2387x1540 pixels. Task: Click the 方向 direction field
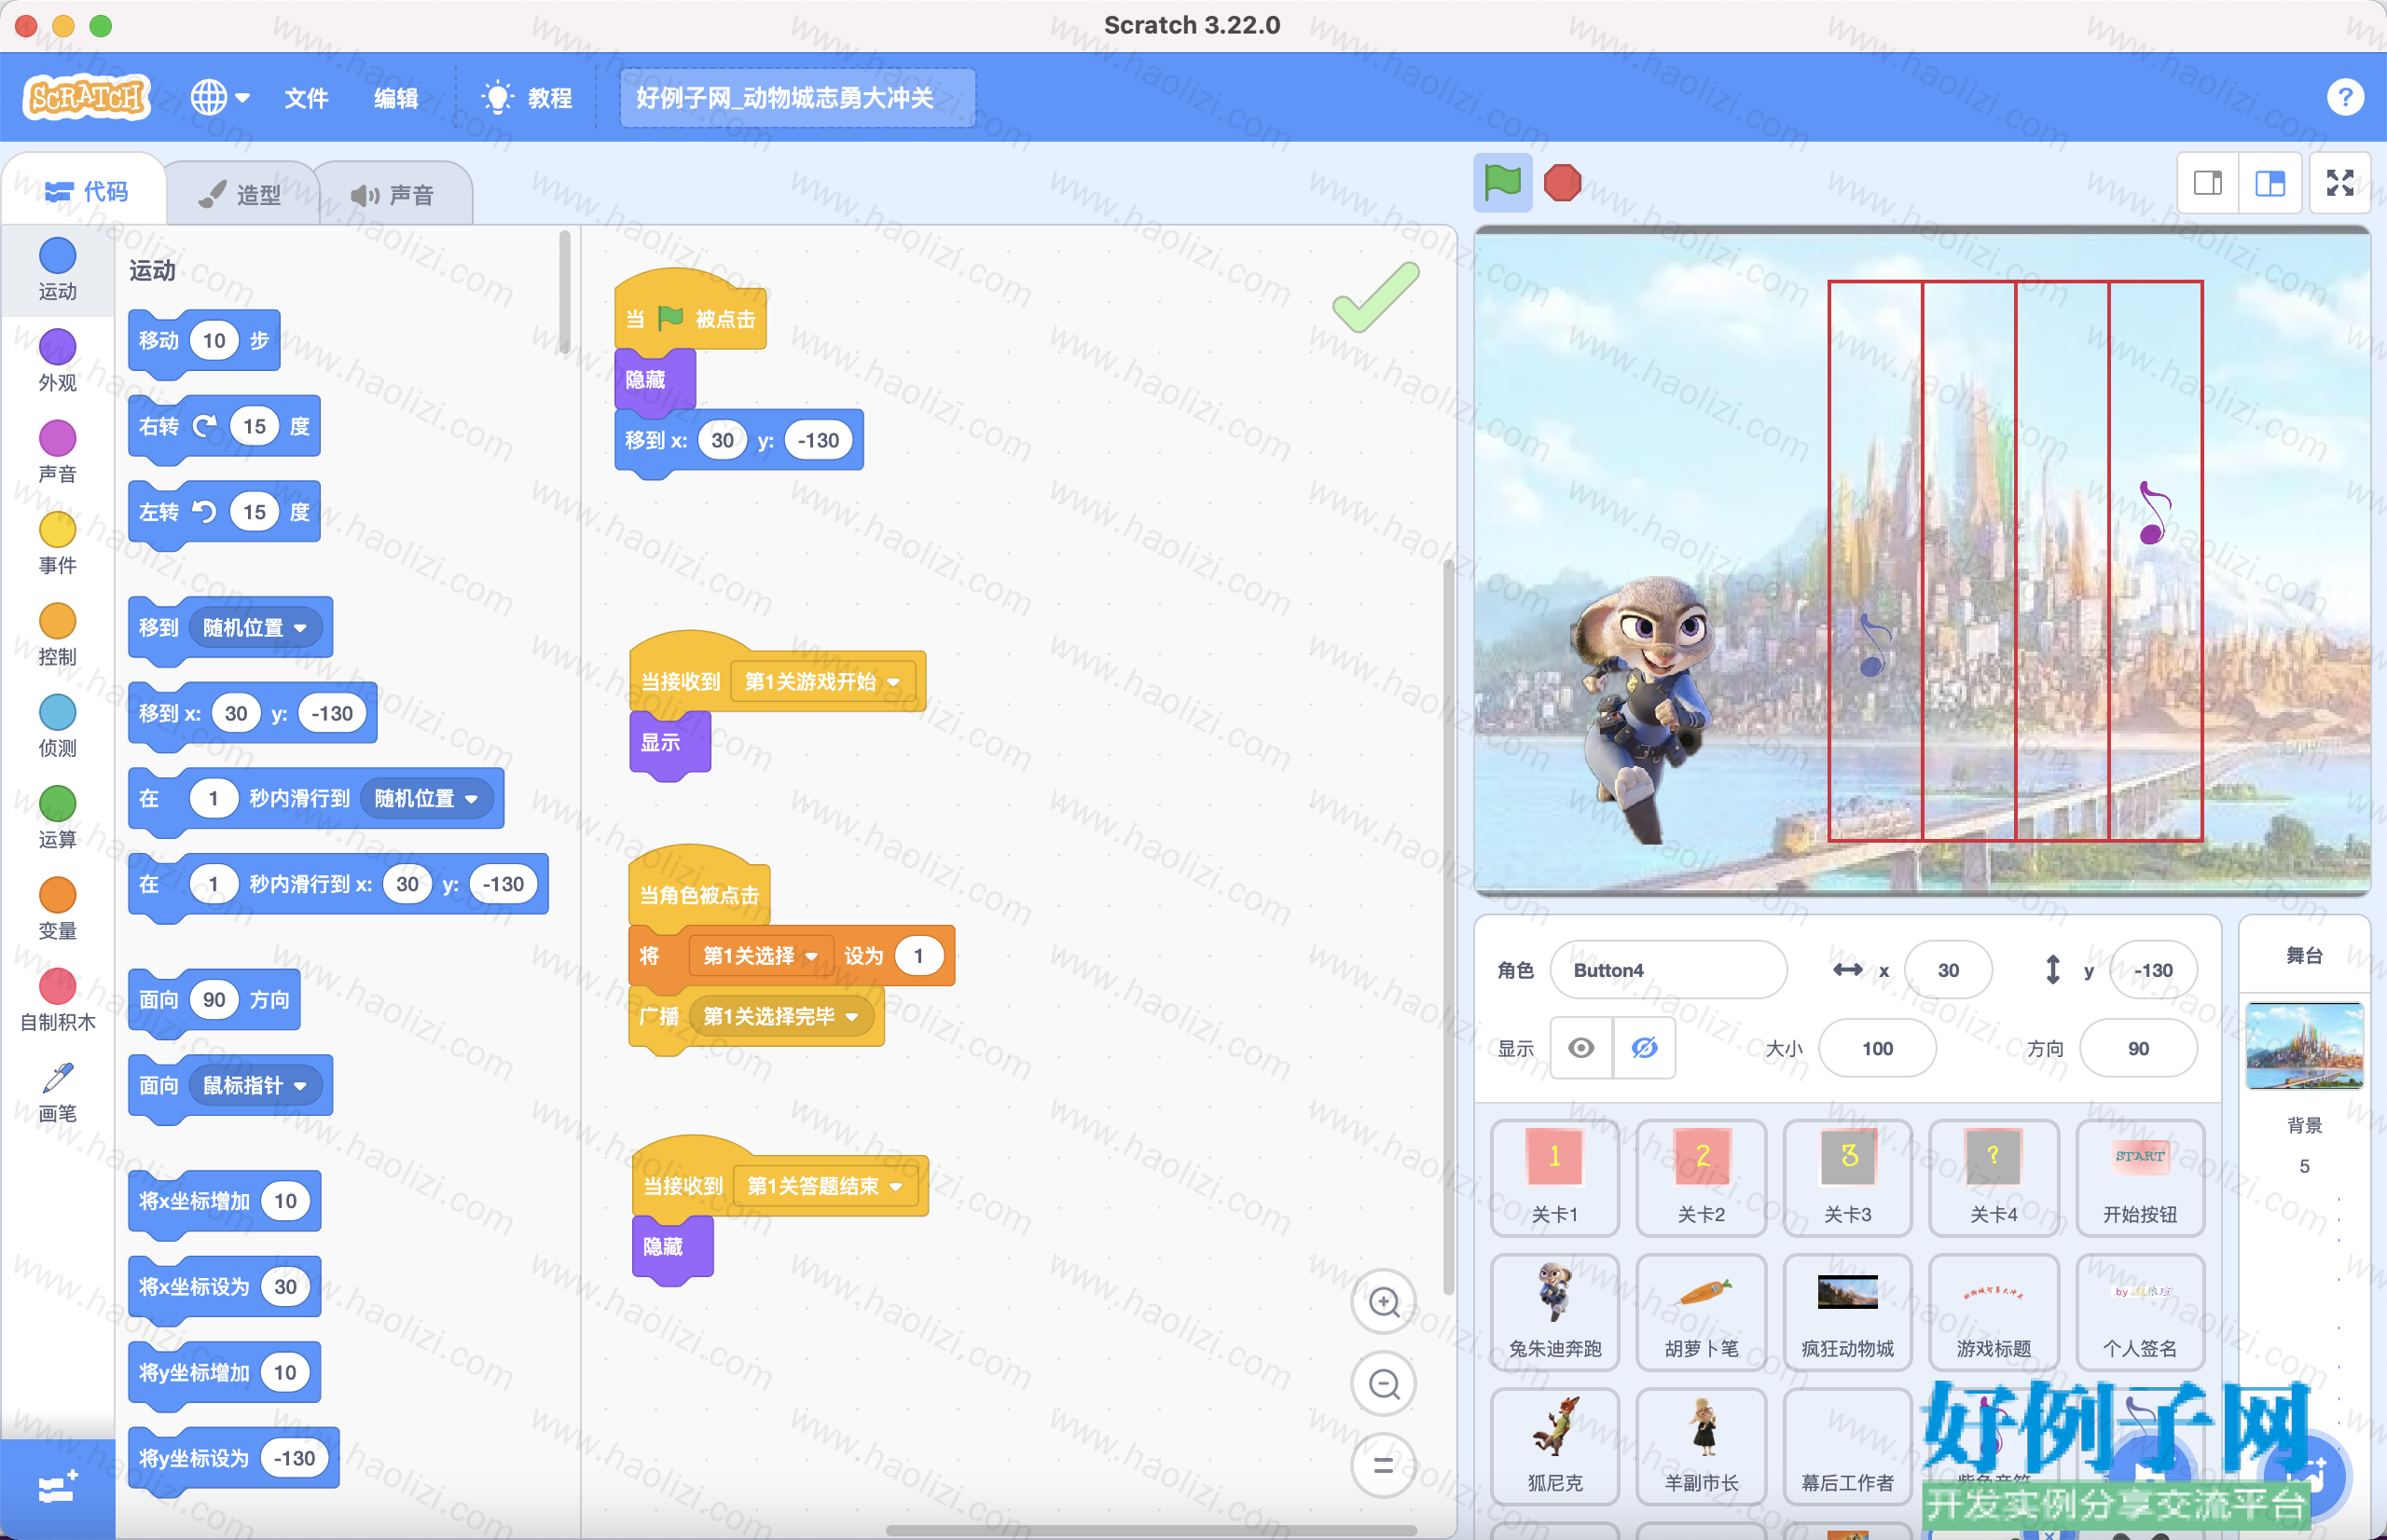(2138, 1048)
